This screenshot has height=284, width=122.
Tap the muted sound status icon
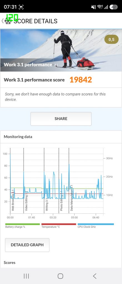coord(93,7)
